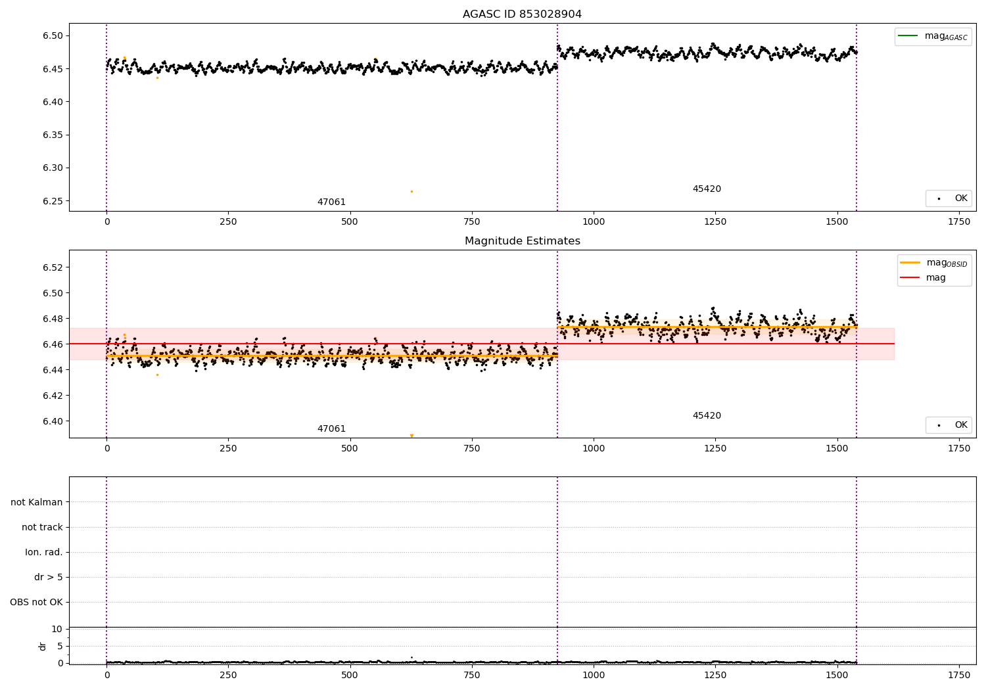Click tick '5' on the dr axis

[x=60, y=647]
